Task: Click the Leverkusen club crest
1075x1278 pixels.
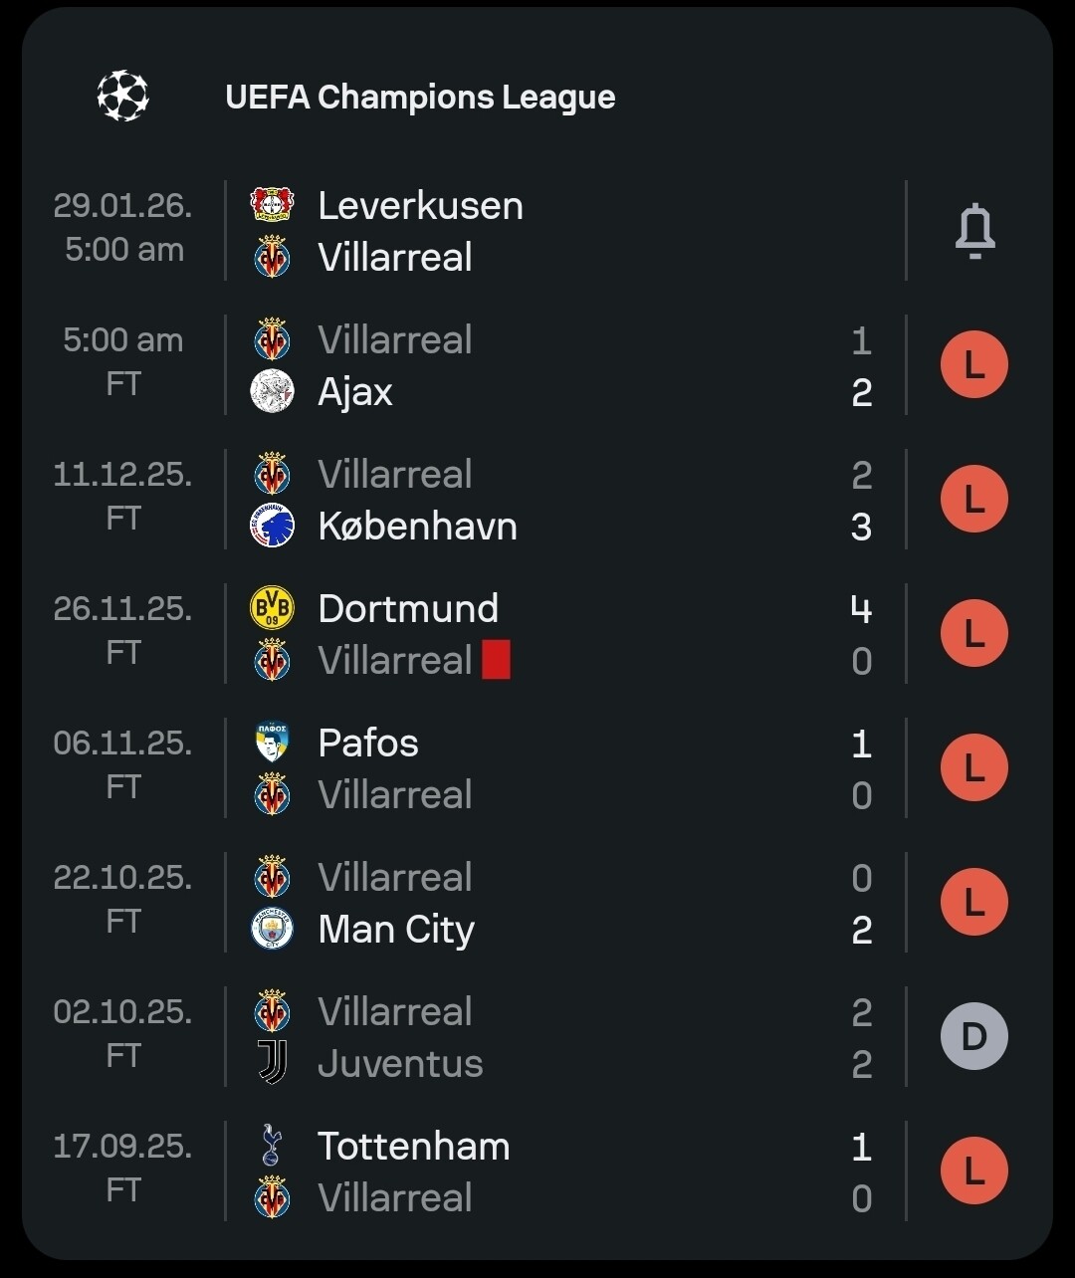Action: coord(272,205)
